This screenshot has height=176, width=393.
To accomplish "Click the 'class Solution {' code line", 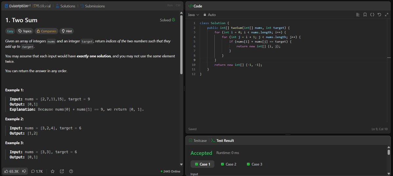I will pyautogui.click(x=214, y=23).
